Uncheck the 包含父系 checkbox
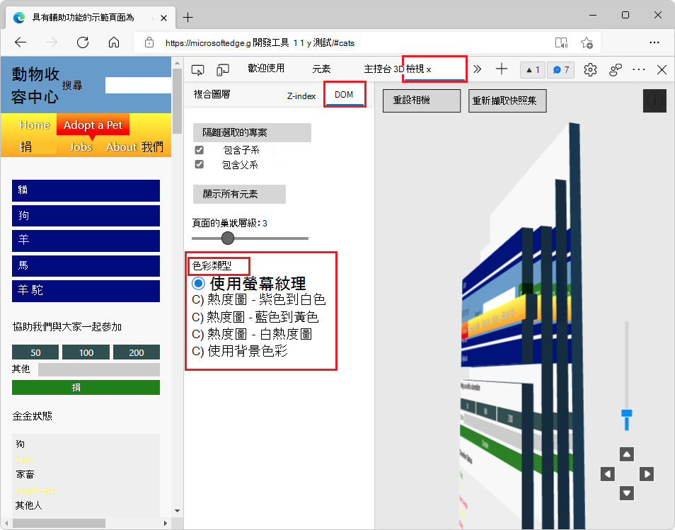 click(199, 163)
